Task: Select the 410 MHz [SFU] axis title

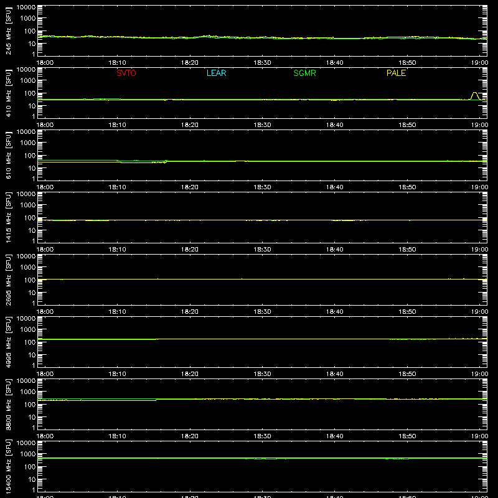Action: tap(9, 93)
